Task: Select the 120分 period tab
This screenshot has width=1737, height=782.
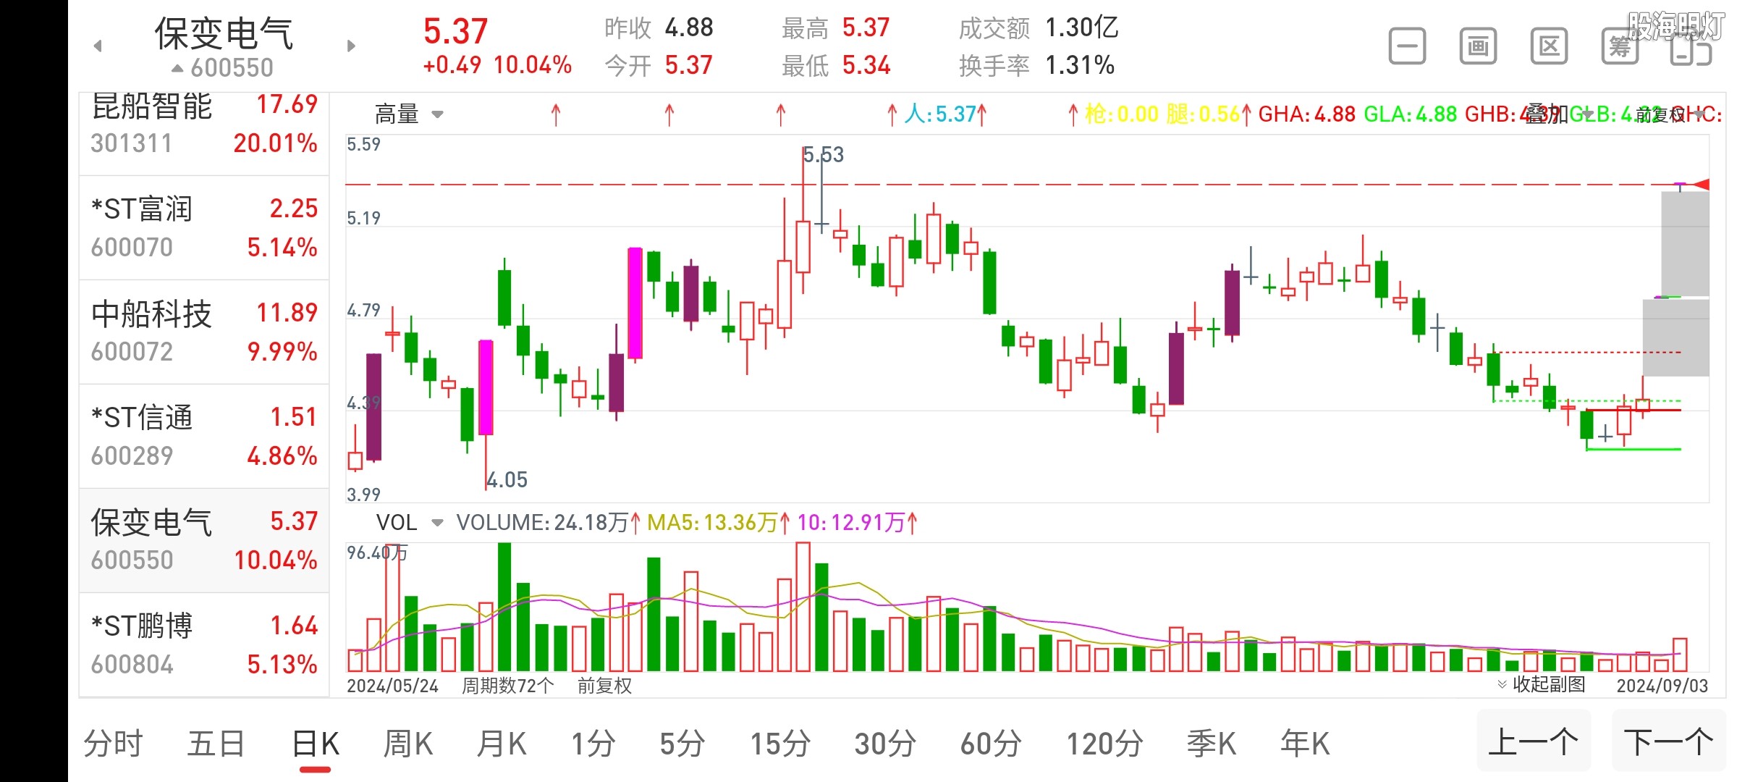Action: [1105, 744]
